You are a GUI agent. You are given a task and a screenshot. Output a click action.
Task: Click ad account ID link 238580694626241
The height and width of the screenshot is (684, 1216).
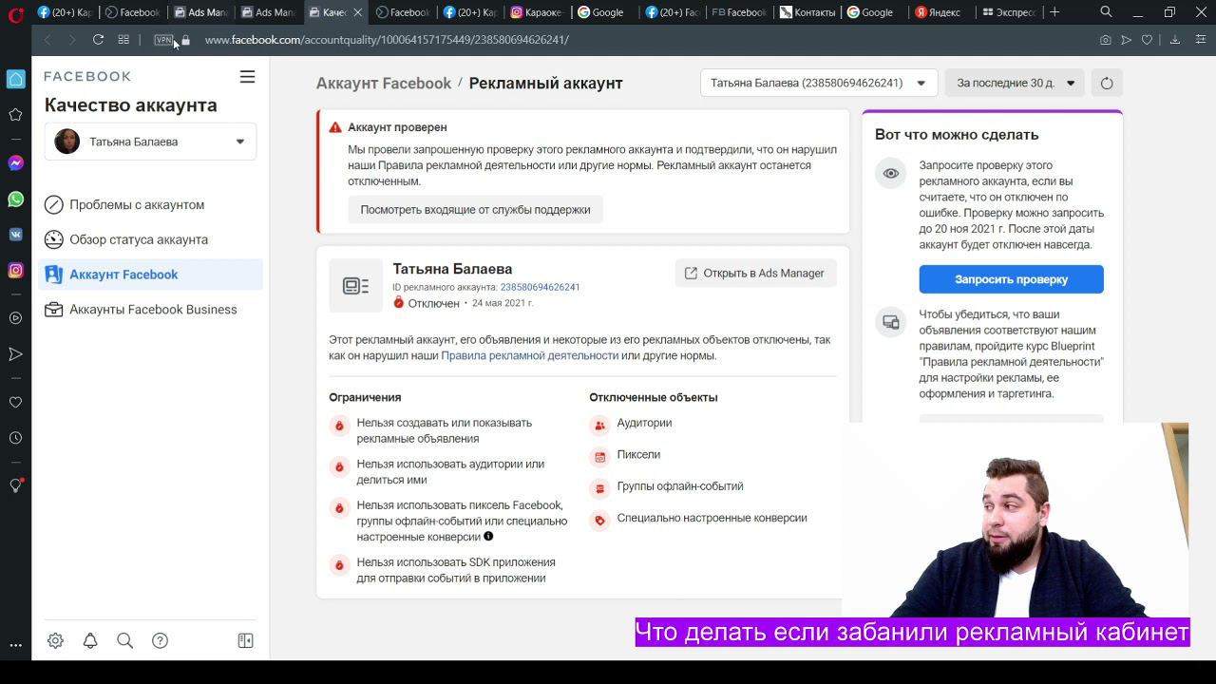(x=540, y=287)
